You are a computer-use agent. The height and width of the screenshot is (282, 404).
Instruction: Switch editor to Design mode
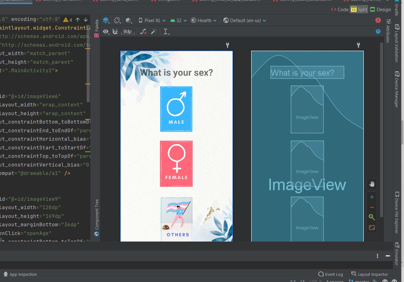380,9
